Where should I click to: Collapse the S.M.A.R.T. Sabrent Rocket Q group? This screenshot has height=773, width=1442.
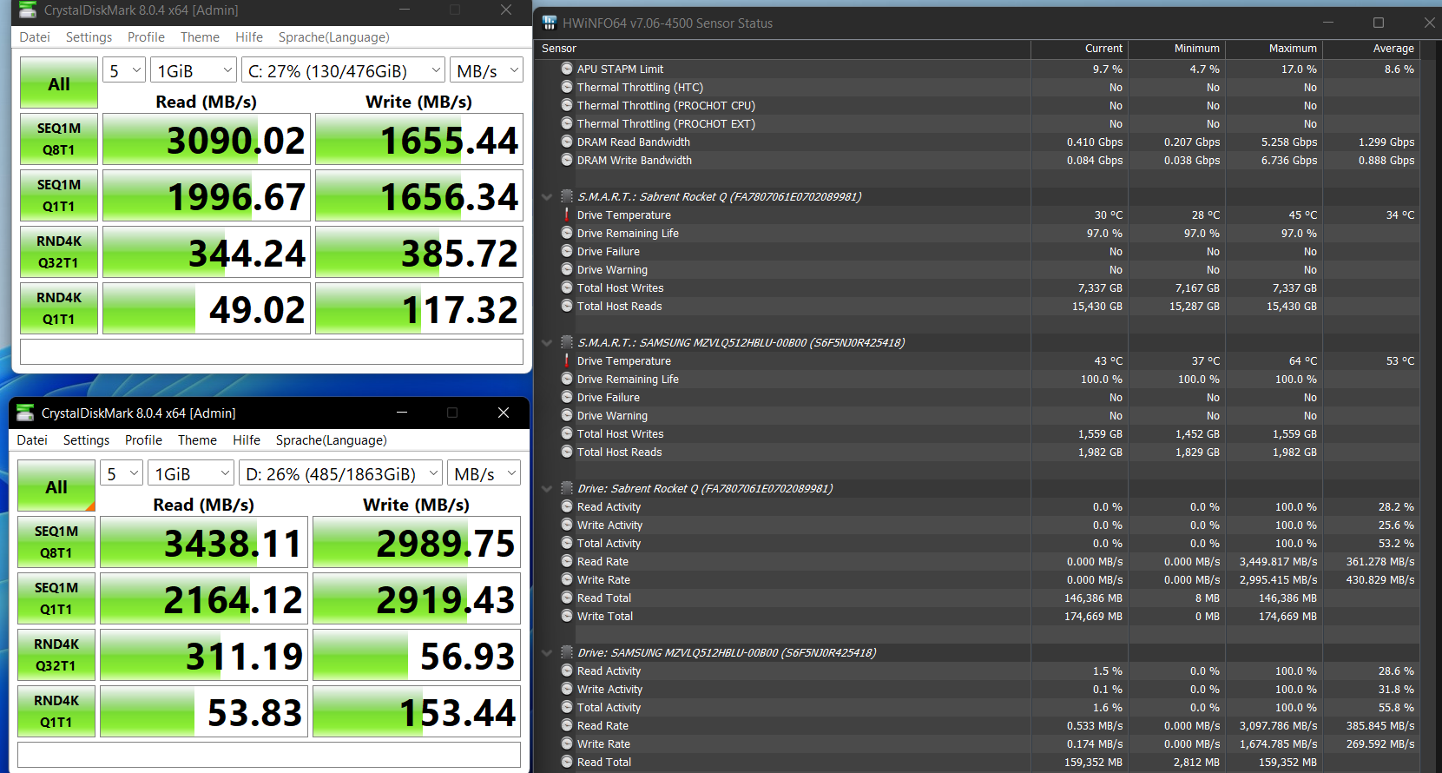click(547, 196)
